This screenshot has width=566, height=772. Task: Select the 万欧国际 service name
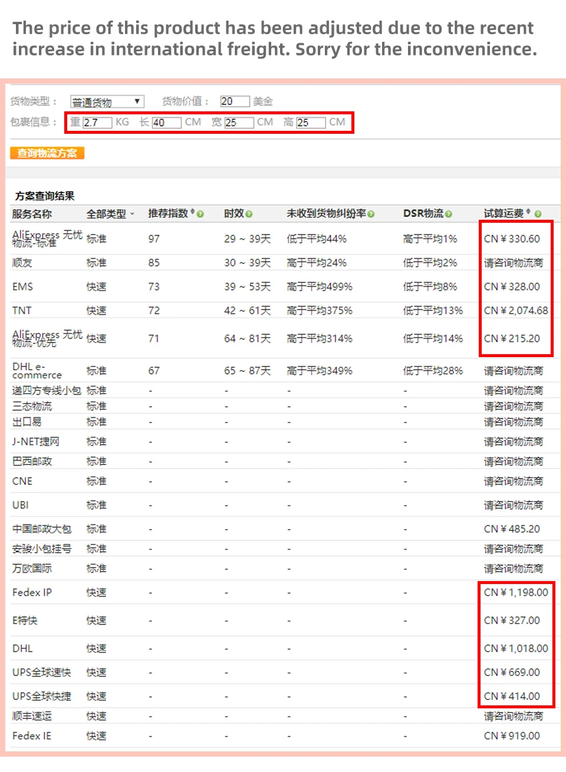click(32, 569)
